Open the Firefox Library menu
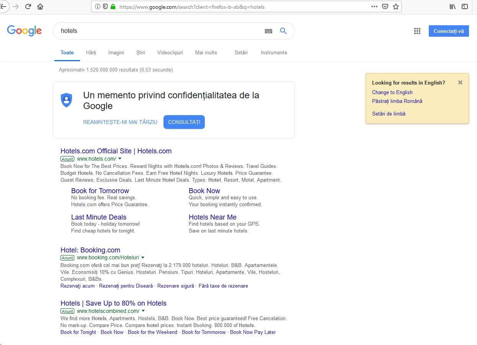This screenshot has height=345, width=477. point(452,6)
